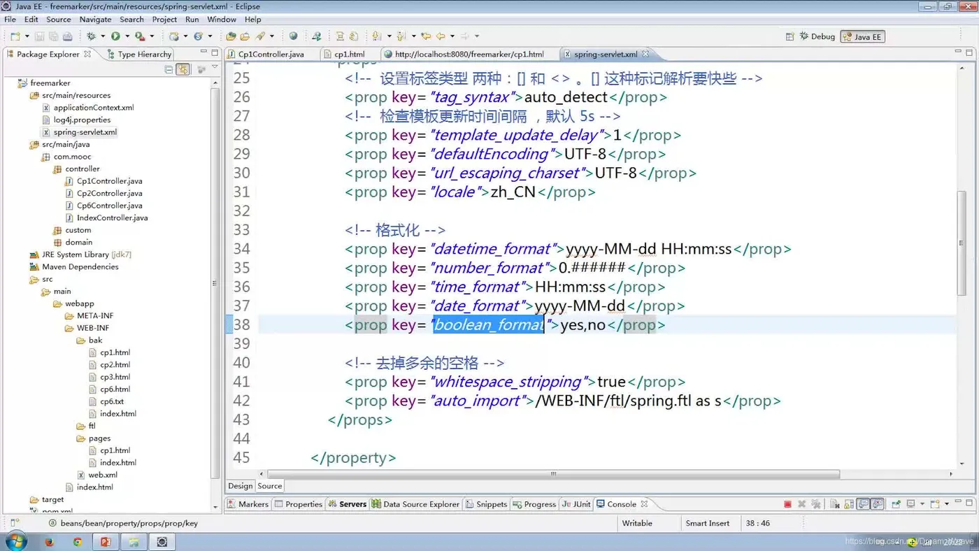Screen dimensions: 979x551
Task: Click the Print toolbar icon
Action: click(67, 36)
